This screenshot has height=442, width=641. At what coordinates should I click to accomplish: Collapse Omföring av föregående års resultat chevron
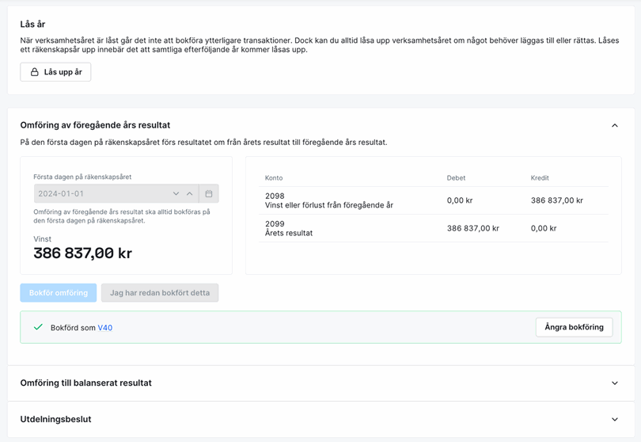pos(615,125)
